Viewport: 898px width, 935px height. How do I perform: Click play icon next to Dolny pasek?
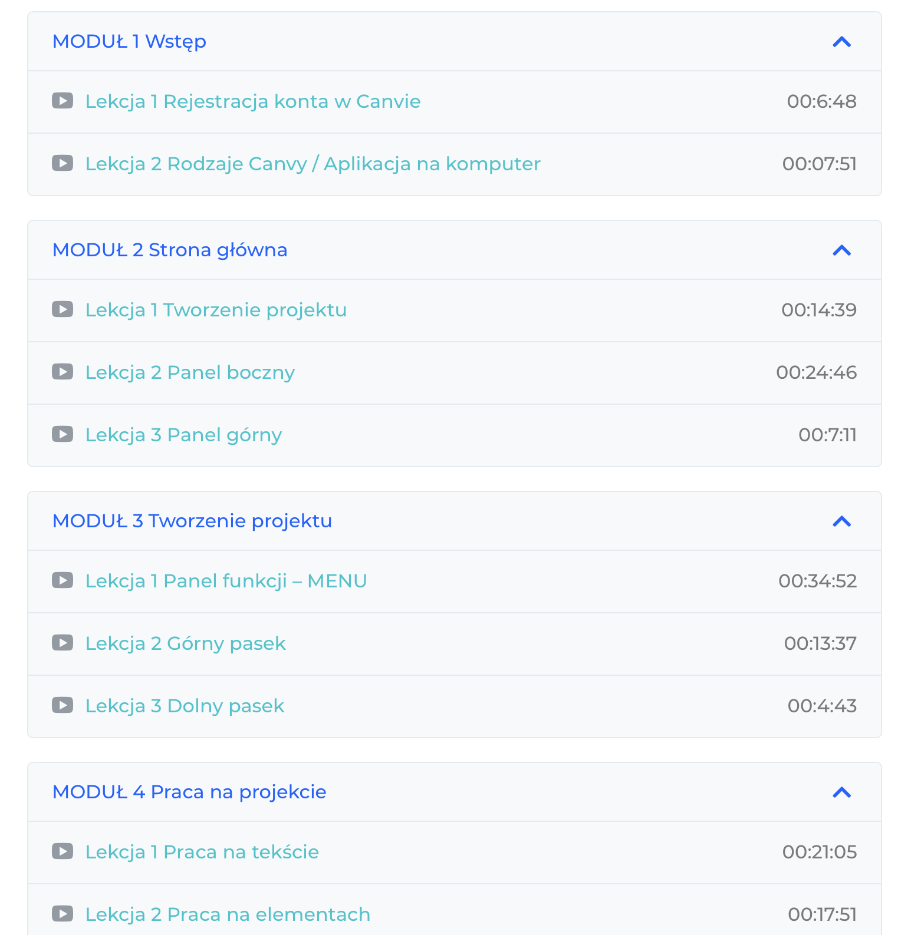pos(63,705)
